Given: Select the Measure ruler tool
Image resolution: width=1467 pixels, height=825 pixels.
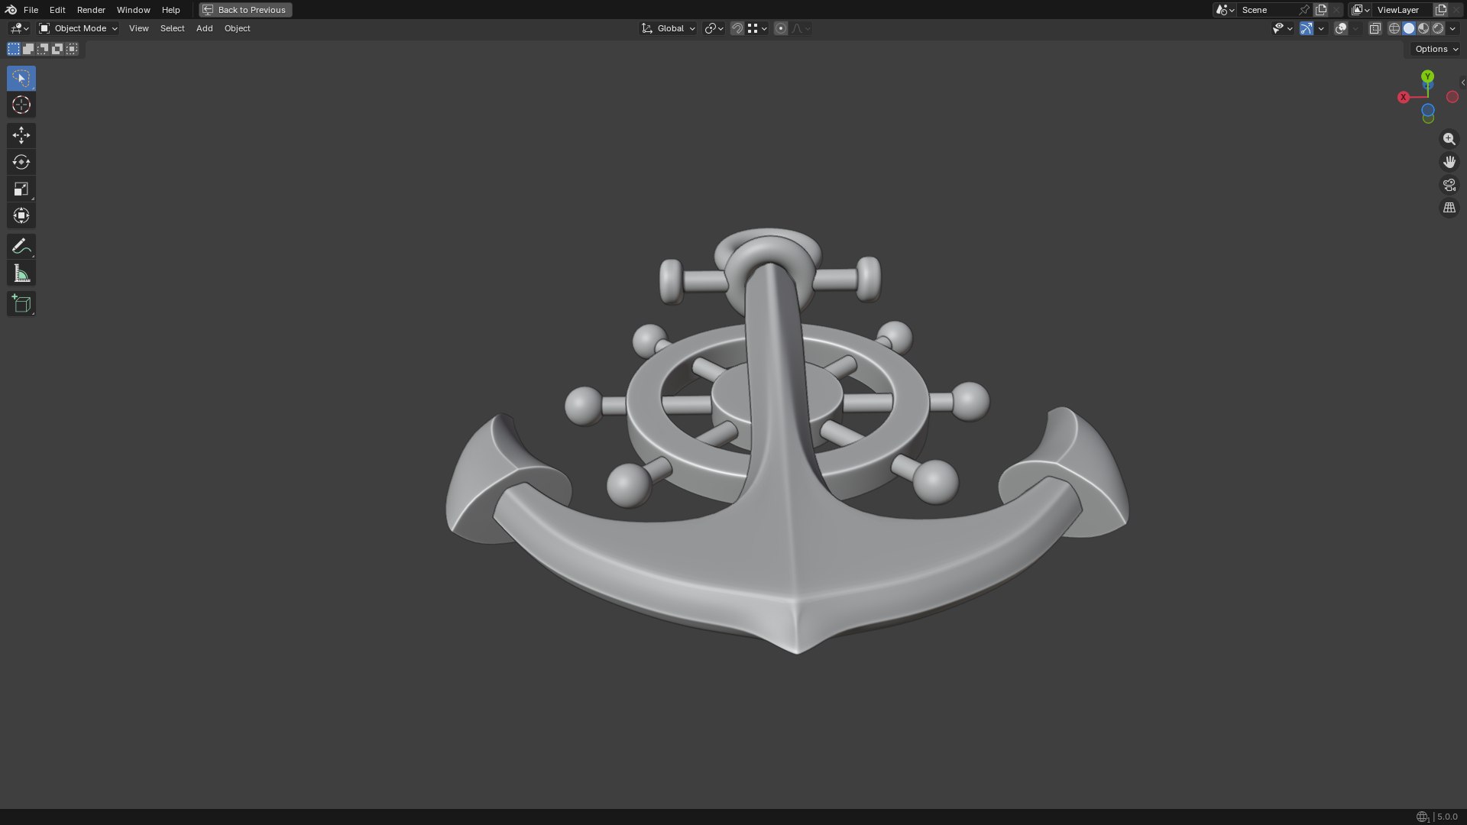Looking at the screenshot, I should tap(21, 273).
